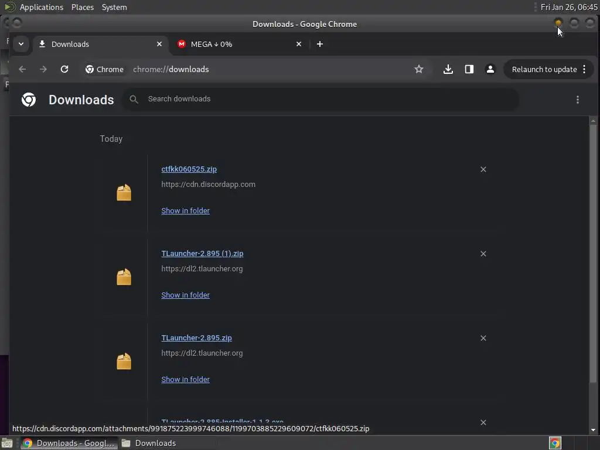Focus the chrome://downloads address bar
Screen dimensions: 600x450
click(171, 69)
